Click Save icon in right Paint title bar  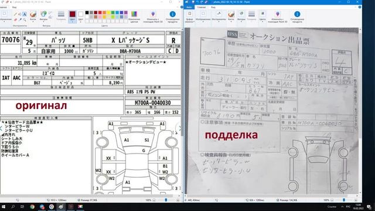tap(193, 2)
